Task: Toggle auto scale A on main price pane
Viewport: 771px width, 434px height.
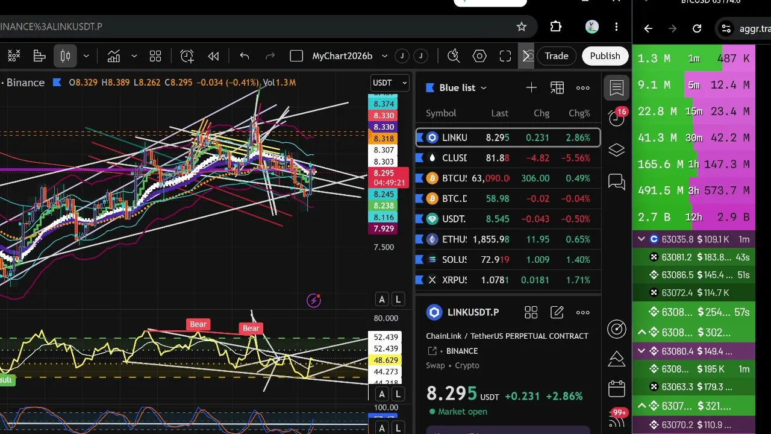Action: pos(382,300)
